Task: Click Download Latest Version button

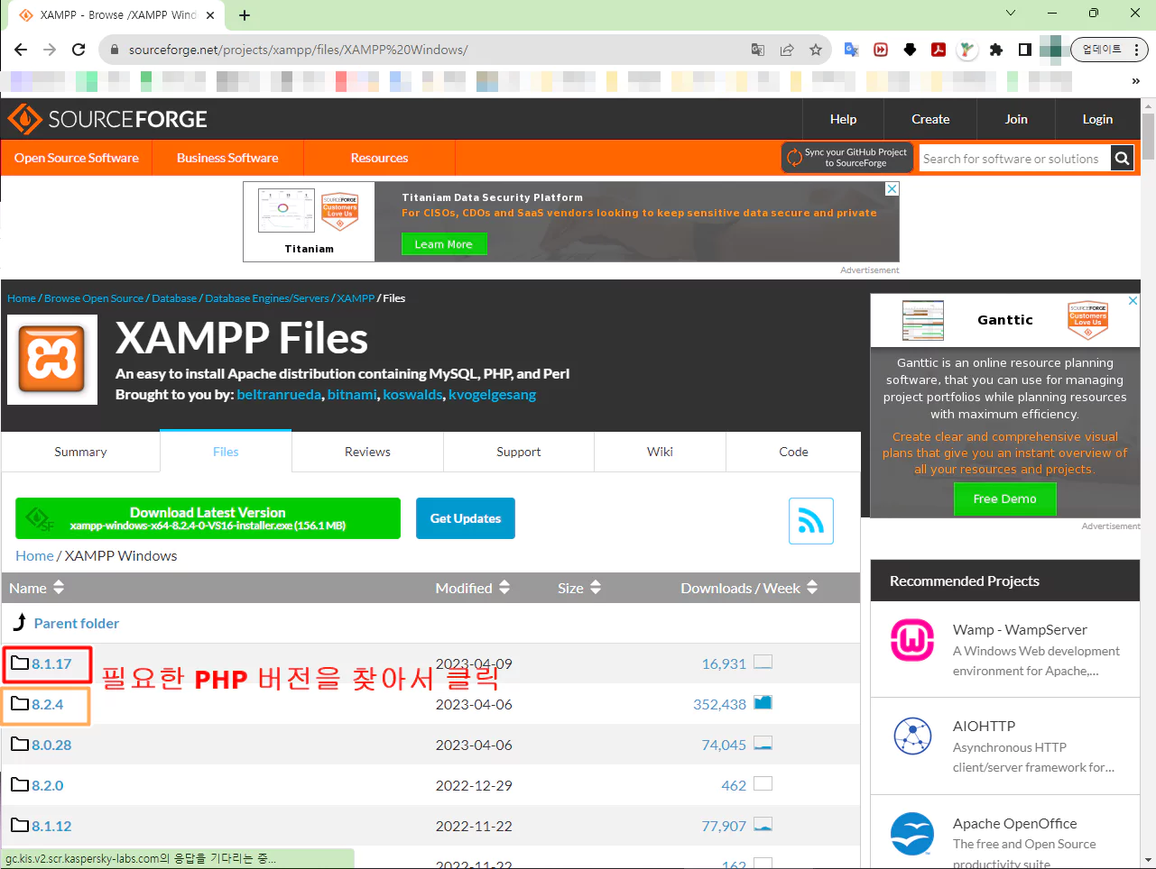Action: click(x=208, y=518)
